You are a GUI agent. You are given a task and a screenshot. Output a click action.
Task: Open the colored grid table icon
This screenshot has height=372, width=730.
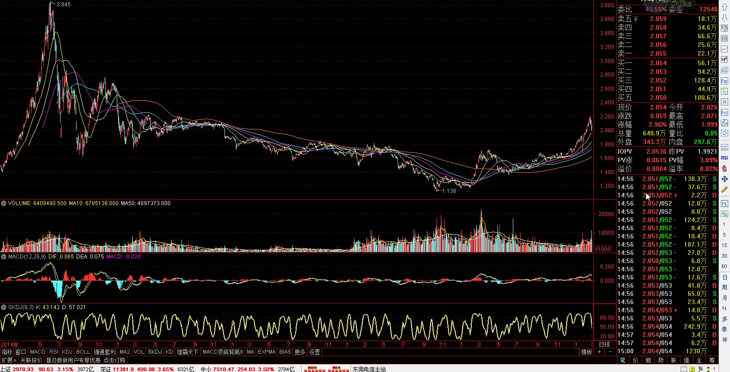pyautogui.click(x=724, y=39)
